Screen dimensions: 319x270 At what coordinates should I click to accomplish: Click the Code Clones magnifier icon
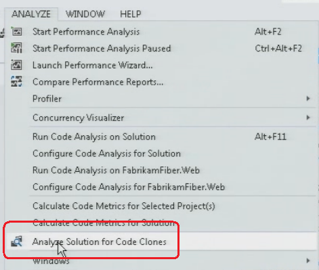click(x=16, y=242)
